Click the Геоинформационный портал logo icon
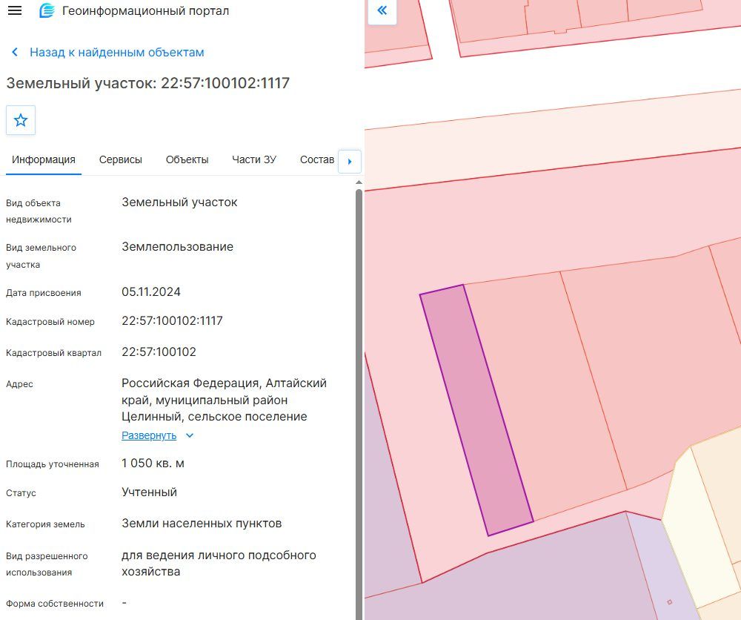The width and height of the screenshot is (741, 620). pos(47,10)
